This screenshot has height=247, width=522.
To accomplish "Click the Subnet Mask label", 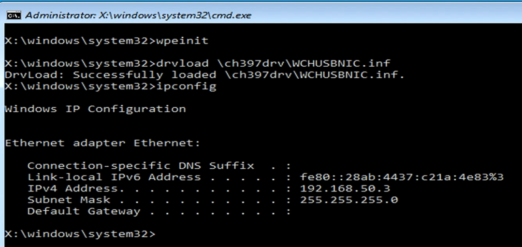I will (x=69, y=200).
